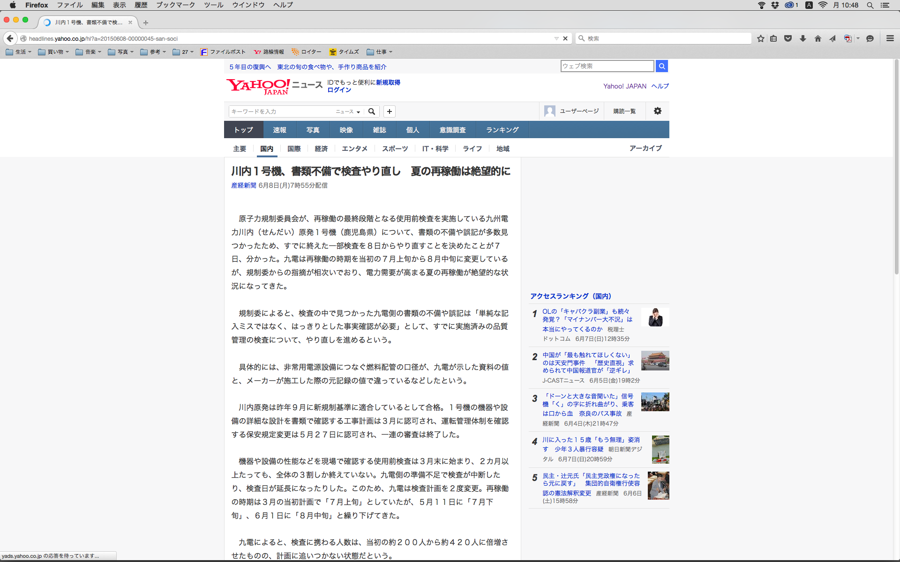900x562 pixels.
Task: Open the 産経新聞 source link
Action: pyautogui.click(x=243, y=185)
